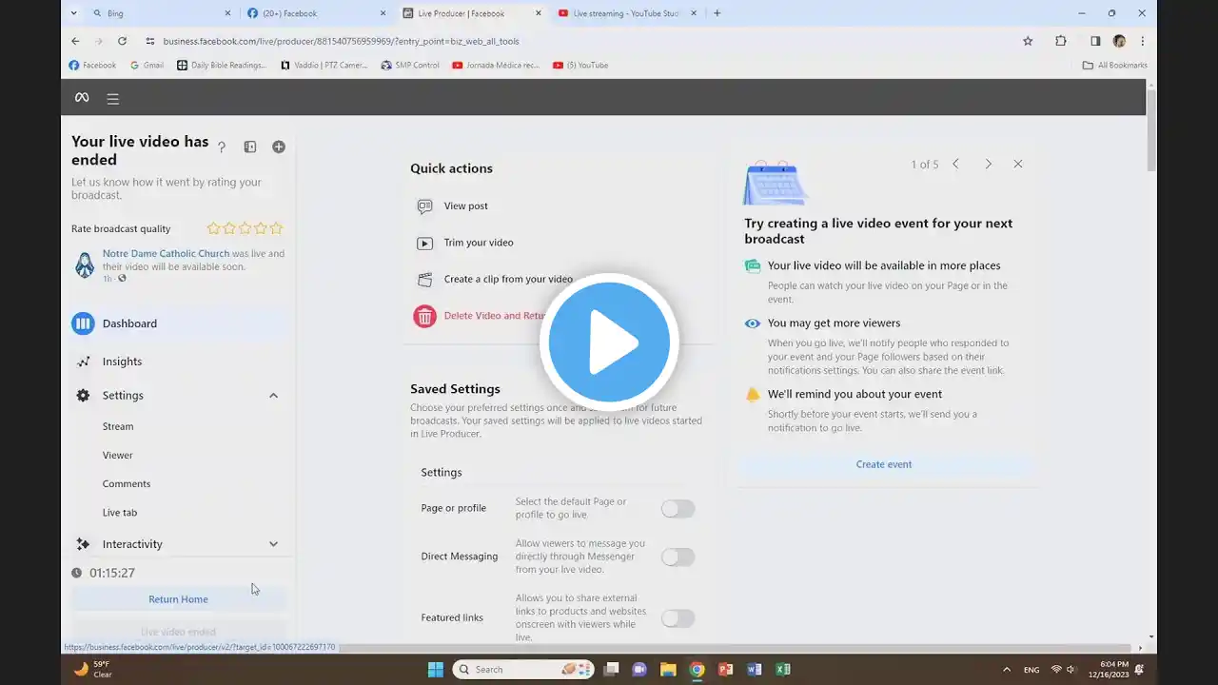Click the red Delete Video trash icon

click(424, 316)
